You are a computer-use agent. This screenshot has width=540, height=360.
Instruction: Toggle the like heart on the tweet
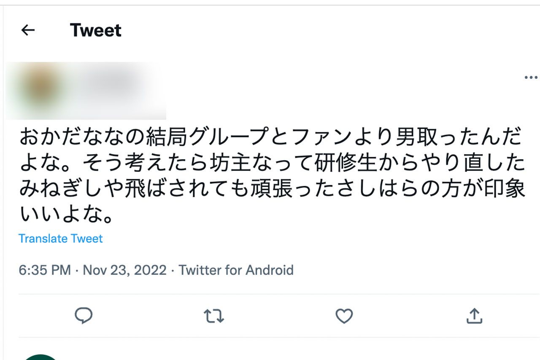pyautogui.click(x=345, y=315)
